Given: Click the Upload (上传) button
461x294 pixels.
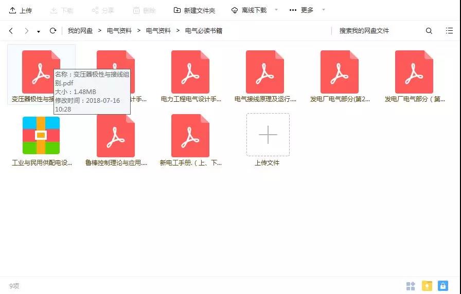Looking at the screenshot, I should [x=21, y=10].
